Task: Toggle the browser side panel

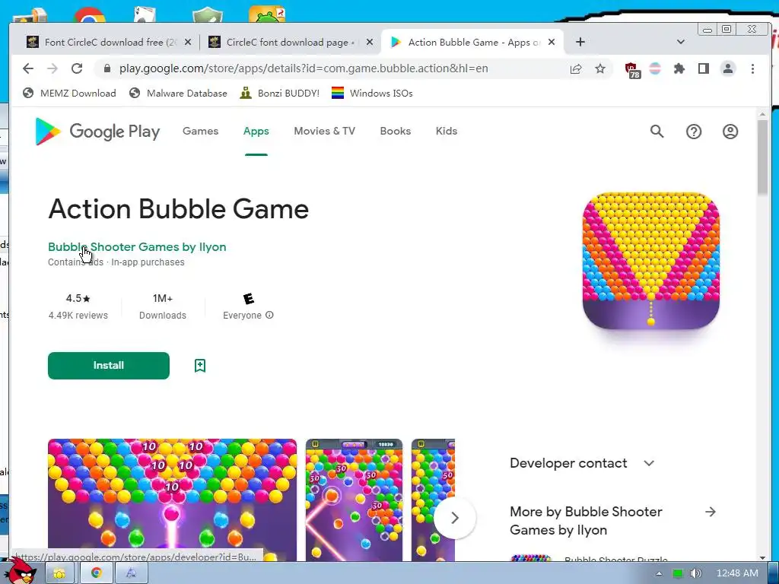Action: click(704, 68)
